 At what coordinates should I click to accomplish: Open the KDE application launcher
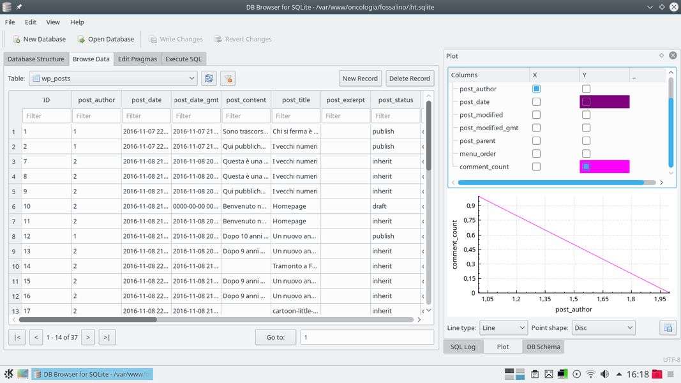point(9,374)
